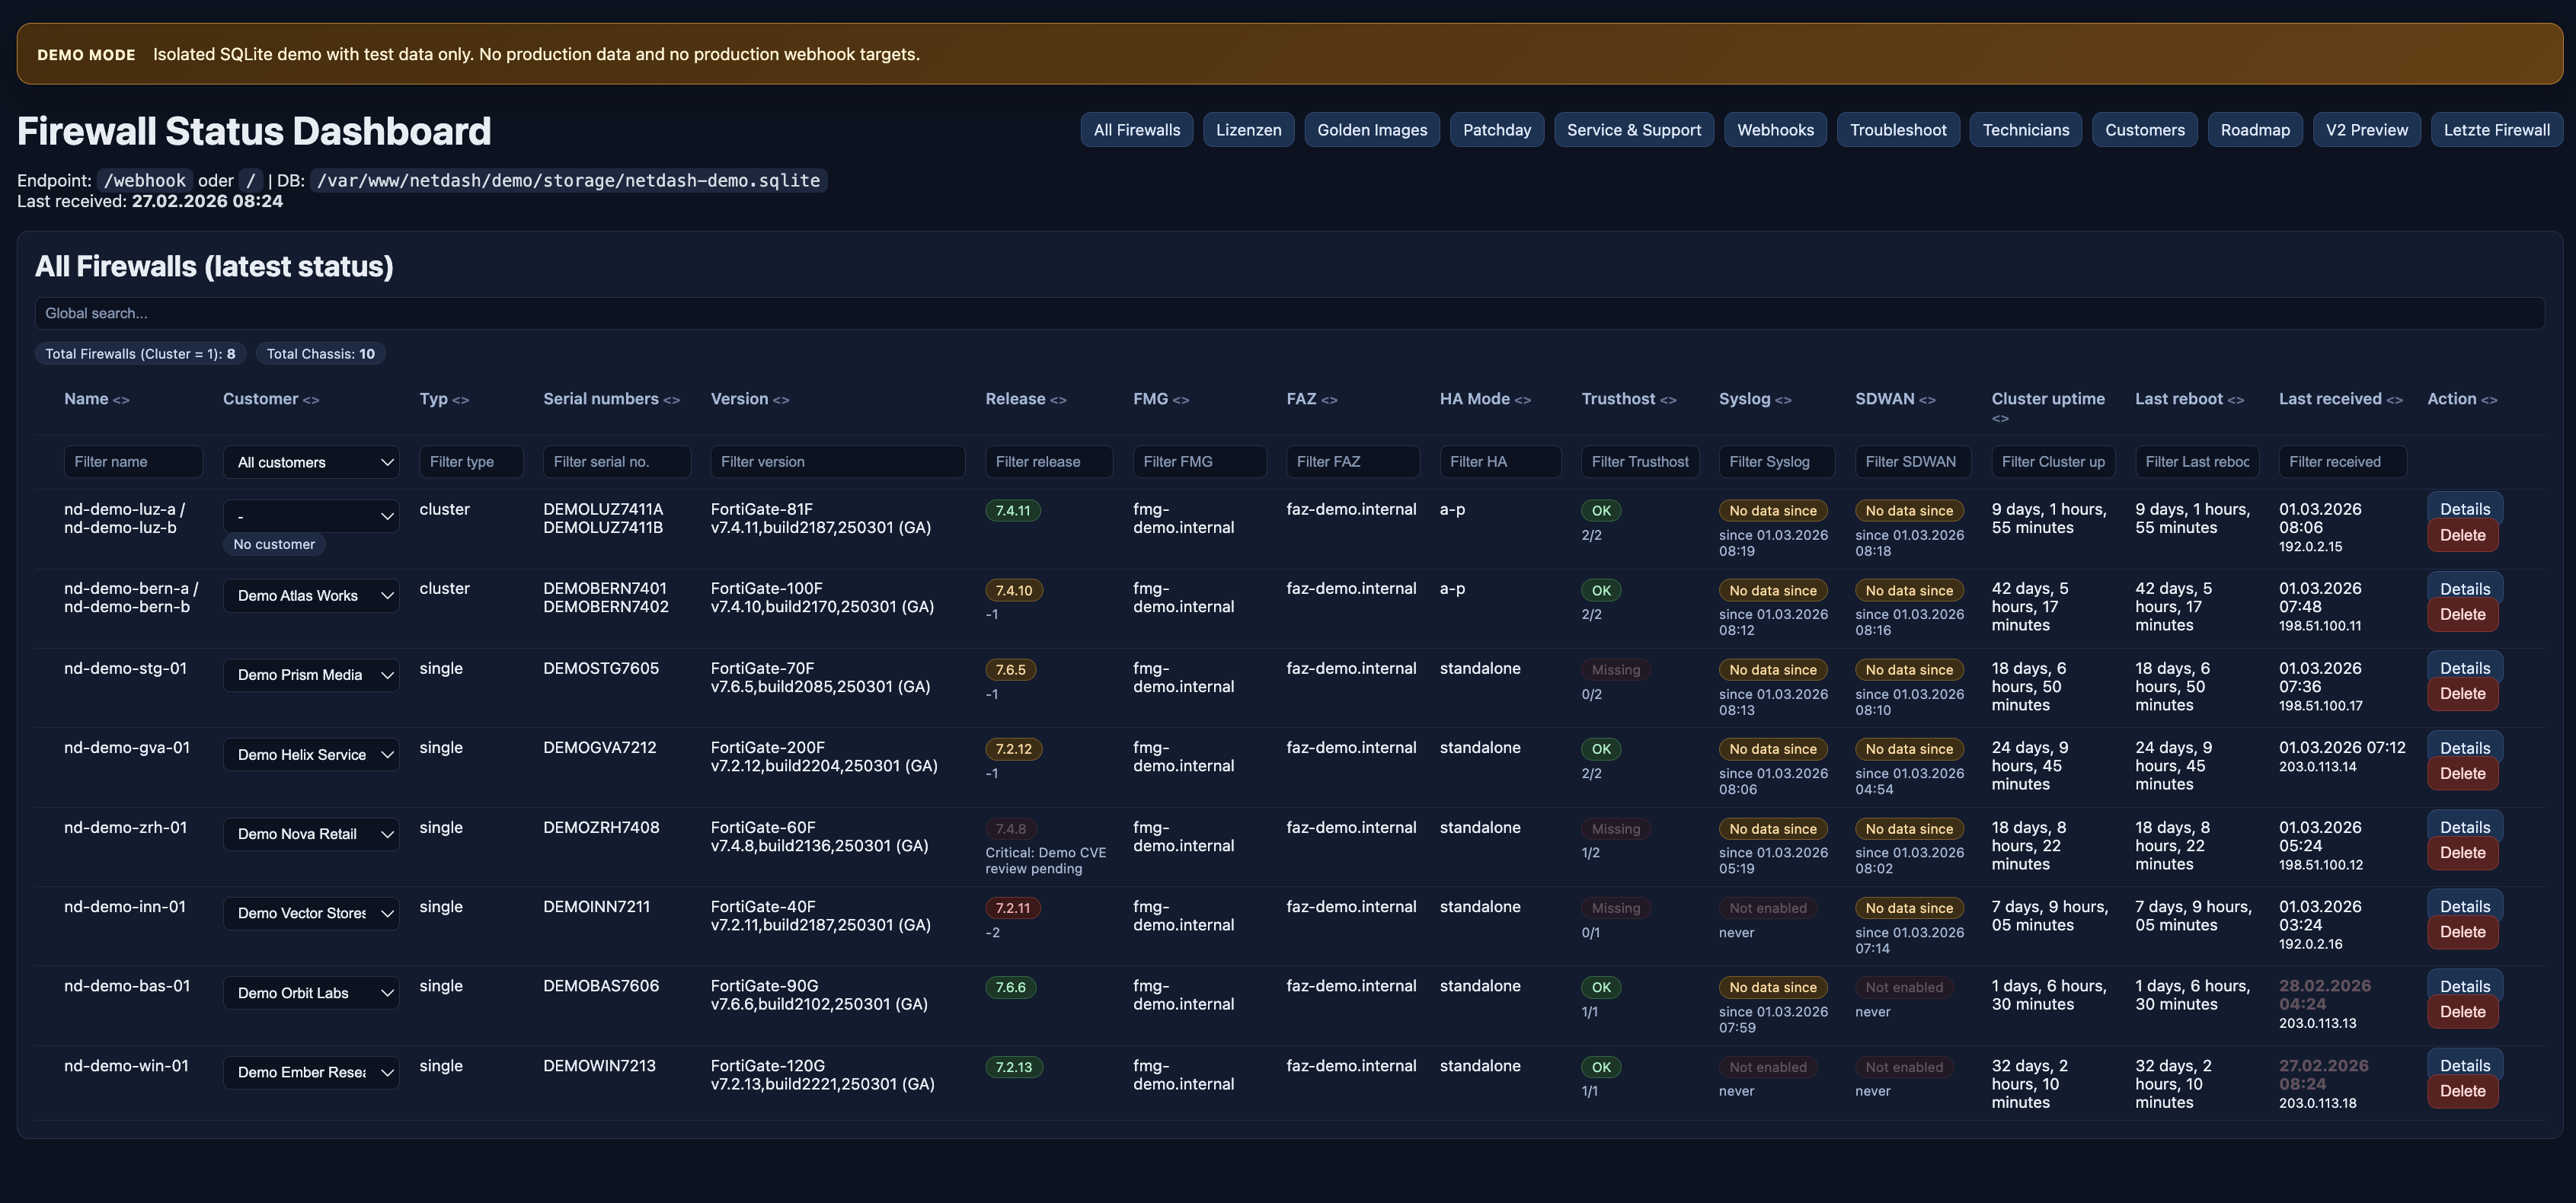The height and width of the screenshot is (1203, 2576).
Task: Sort by HA Mode column
Action: [1522, 400]
